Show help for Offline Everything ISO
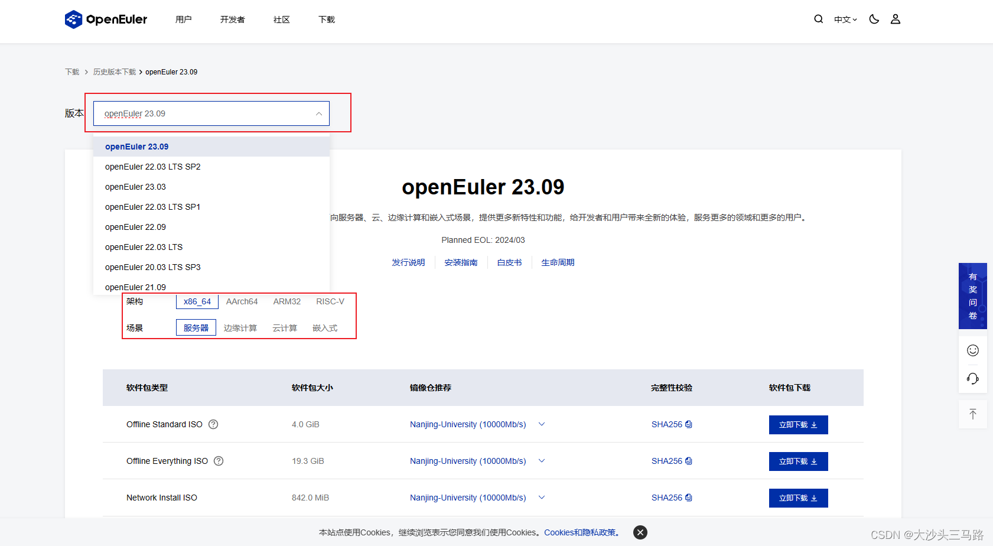The image size is (993, 546). pos(219,461)
